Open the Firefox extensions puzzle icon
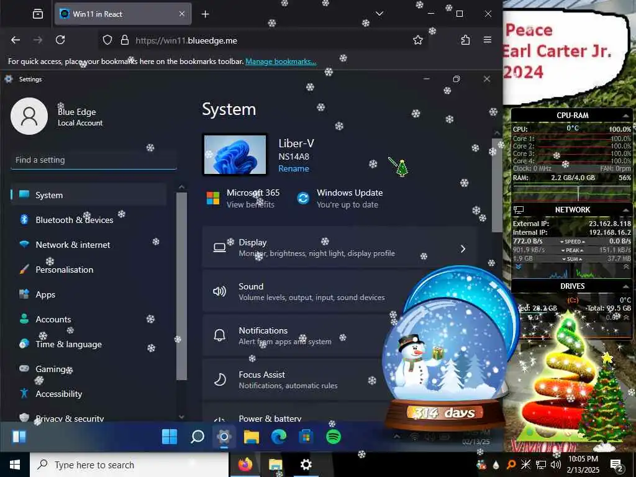This screenshot has width=636, height=477. [x=465, y=40]
